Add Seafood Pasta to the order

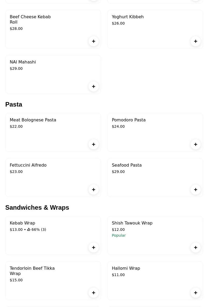196,190
